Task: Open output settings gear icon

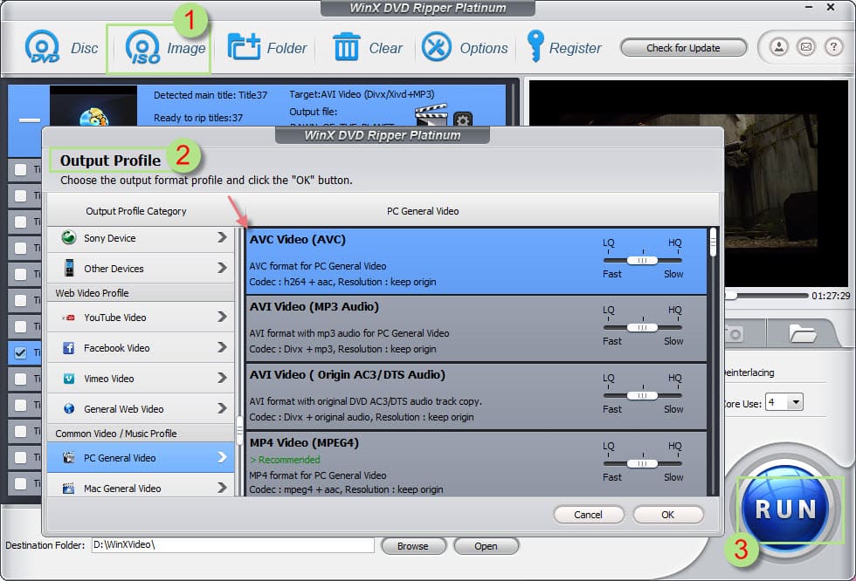Action: click(462, 120)
